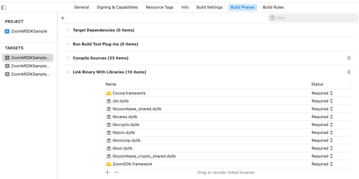Open the Status dropdown for ZoomSDK.framework
The width and height of the screenshot is (359, 179).
322,164
